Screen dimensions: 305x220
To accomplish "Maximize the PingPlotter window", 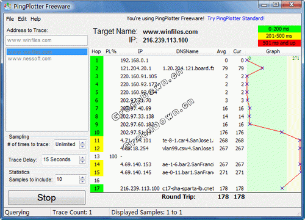I will pos(276,5).
